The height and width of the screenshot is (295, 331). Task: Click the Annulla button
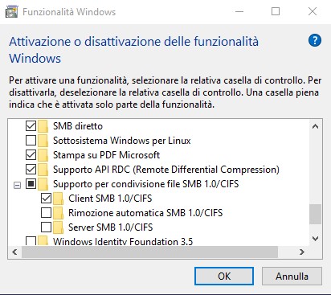(292, 276)
